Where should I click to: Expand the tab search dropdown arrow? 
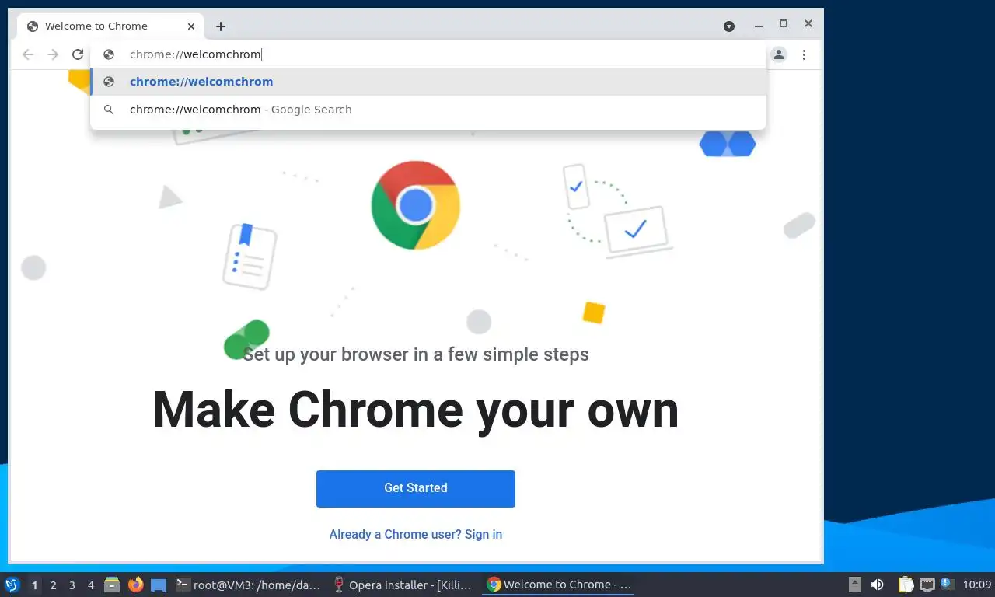pyautogui.click(x=729, y=26)
